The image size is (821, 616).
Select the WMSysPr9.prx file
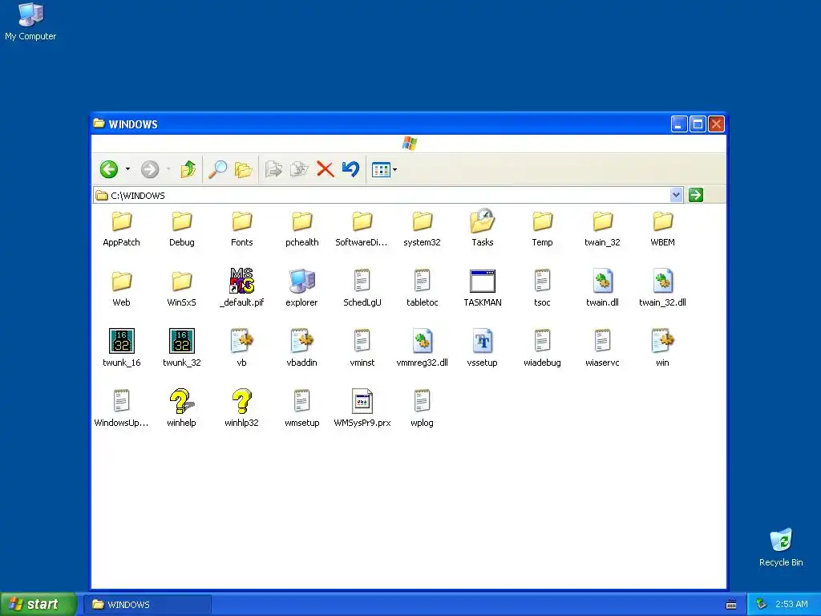coord(362,408)
